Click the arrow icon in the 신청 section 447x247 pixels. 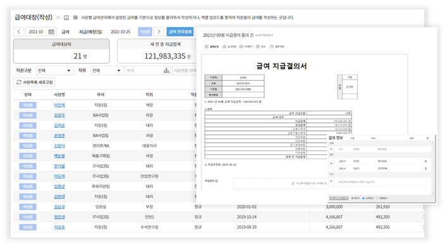tap(331, 149)
